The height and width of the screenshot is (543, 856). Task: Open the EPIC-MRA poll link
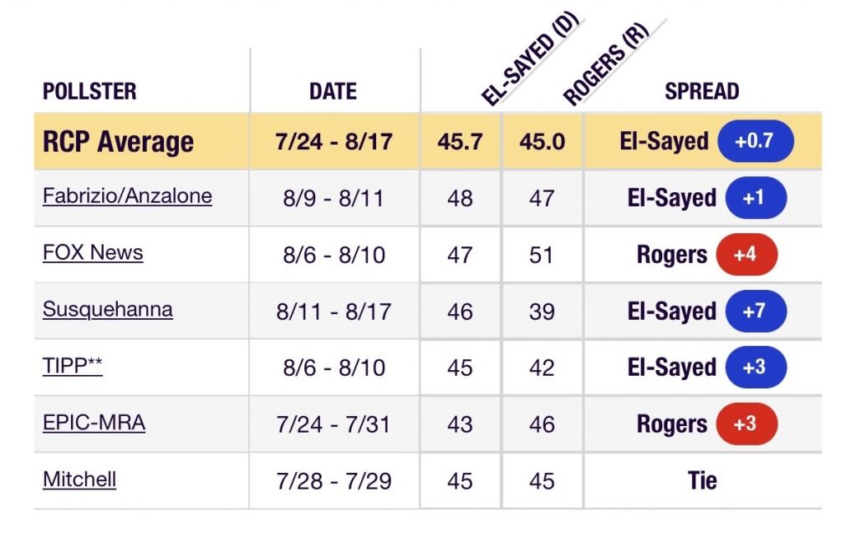click(94, 423)
